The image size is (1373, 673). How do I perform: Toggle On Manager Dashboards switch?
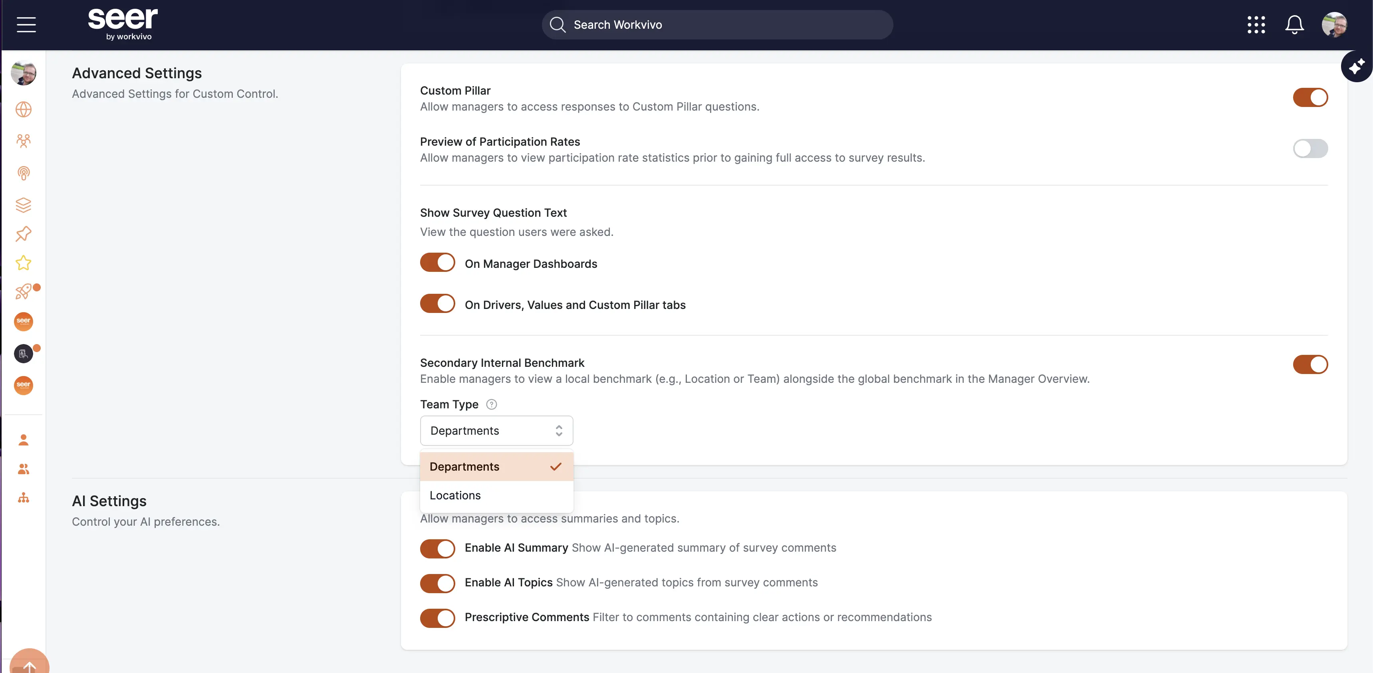pyautogui.click(x=438, y=263)
